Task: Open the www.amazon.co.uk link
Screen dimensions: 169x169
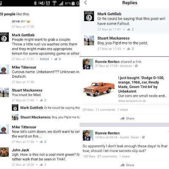Action: click(132, 101)
